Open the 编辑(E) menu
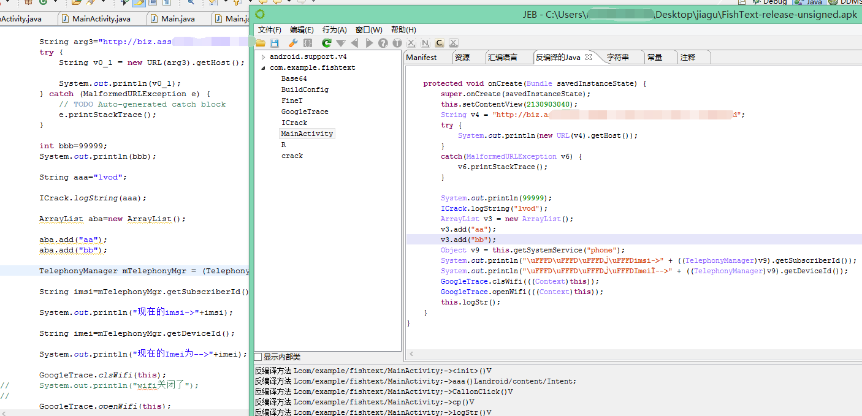 click(x=302, y=29)
